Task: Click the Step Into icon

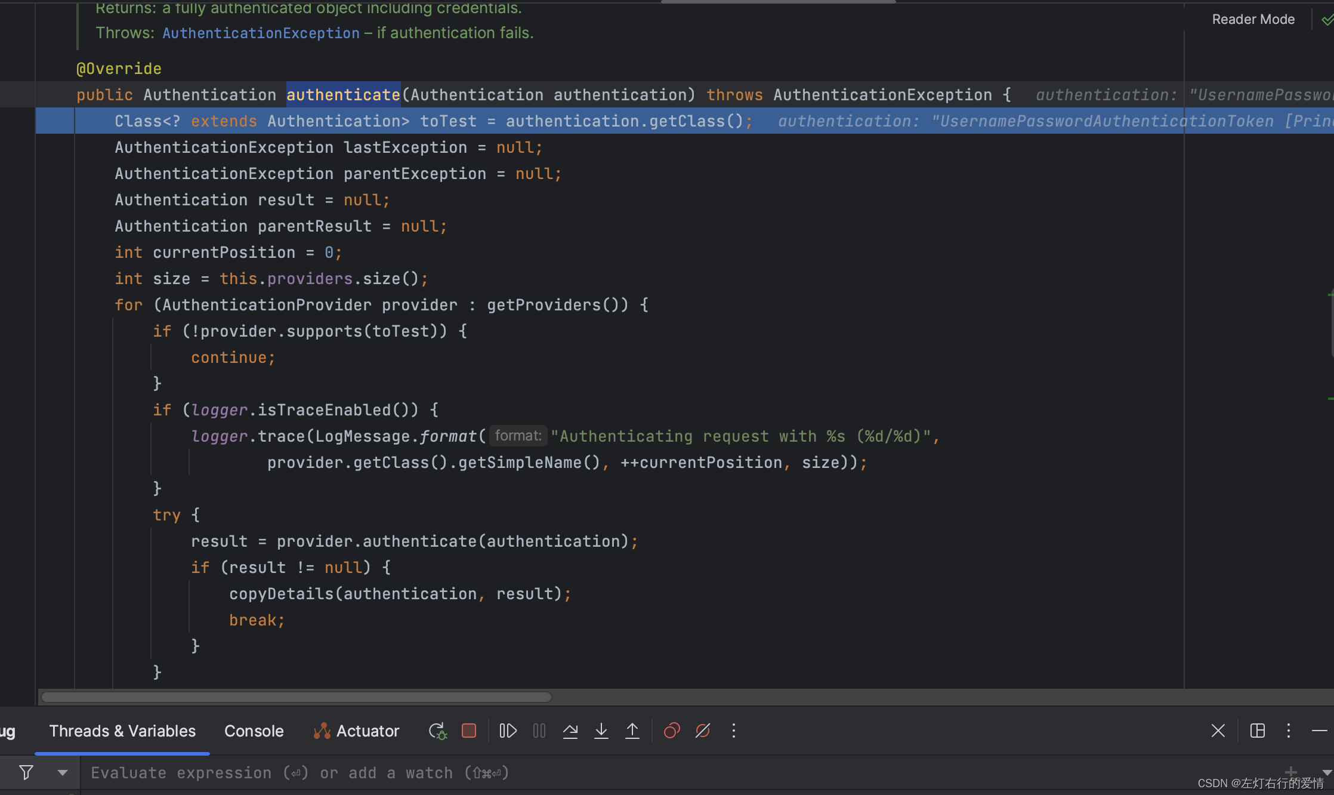Action: [601, 731]
